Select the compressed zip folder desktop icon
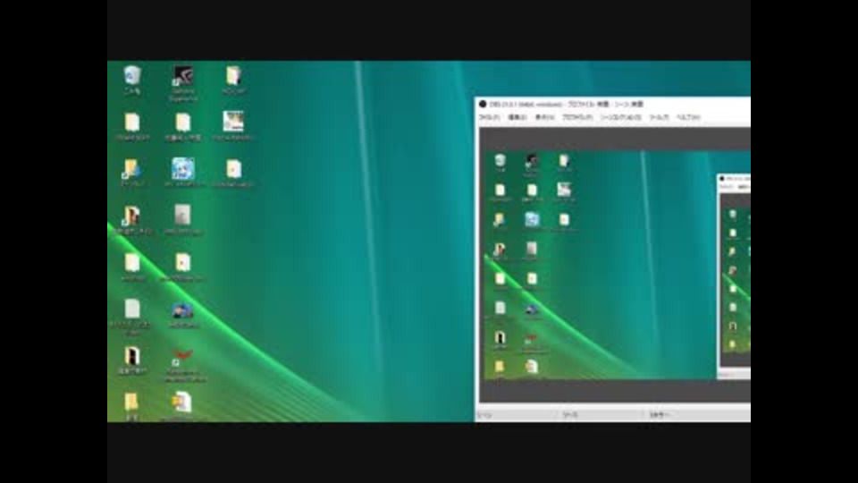Screen dimensions: 858x483 182,406
